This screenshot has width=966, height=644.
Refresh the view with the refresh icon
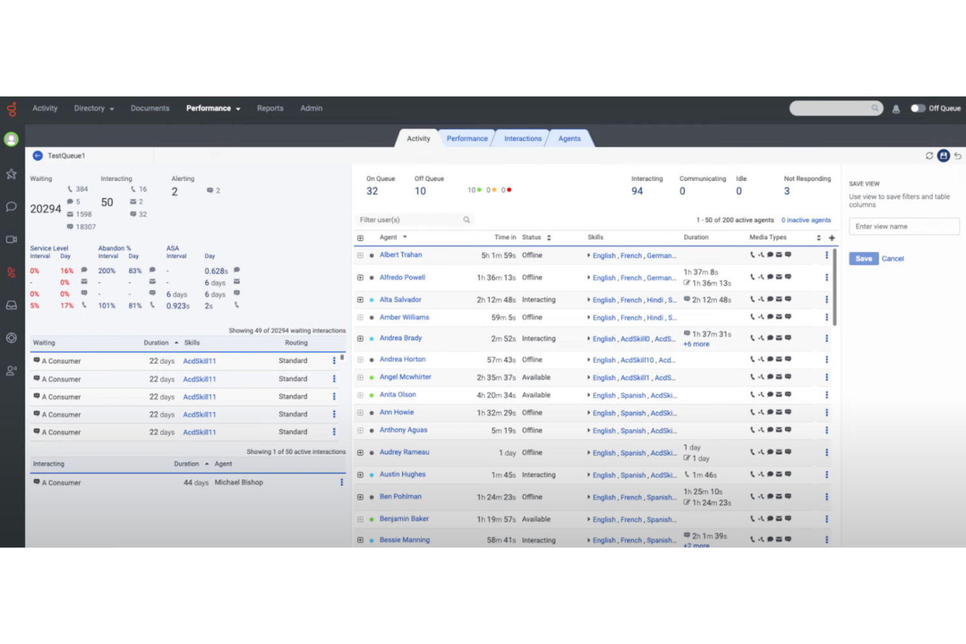(929, 156)
